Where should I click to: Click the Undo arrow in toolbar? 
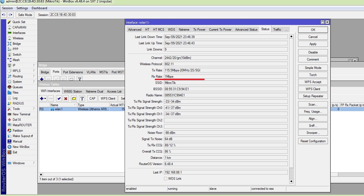pyautogui.click(x=4, y=15)
